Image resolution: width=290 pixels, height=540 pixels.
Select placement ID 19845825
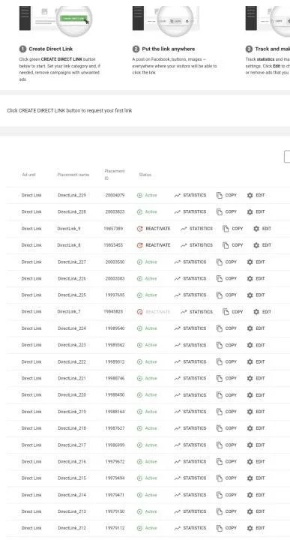(x=113, y=312)
